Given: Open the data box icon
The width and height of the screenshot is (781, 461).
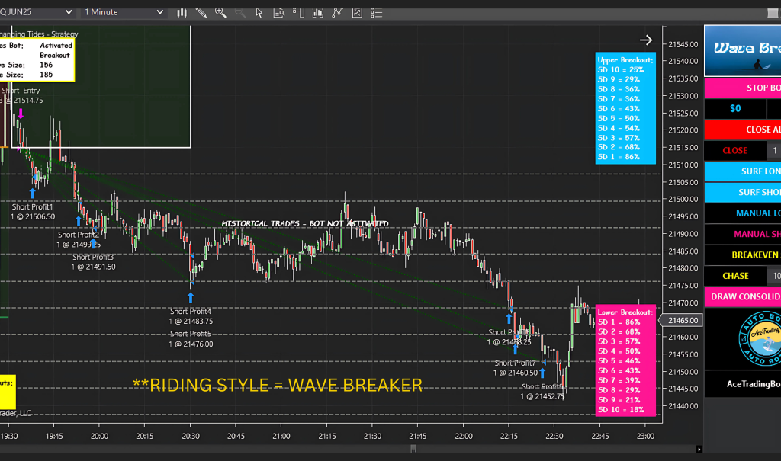Looking at the screenshot, I should (x=278, y=13).
